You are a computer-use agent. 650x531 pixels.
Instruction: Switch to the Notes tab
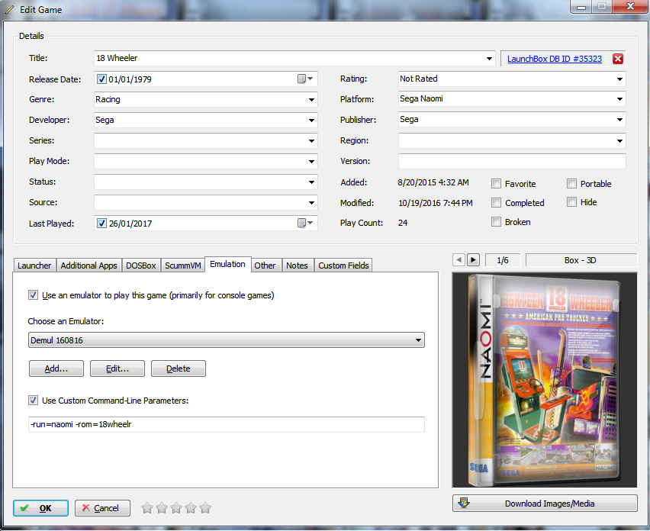tap(298, 265)
